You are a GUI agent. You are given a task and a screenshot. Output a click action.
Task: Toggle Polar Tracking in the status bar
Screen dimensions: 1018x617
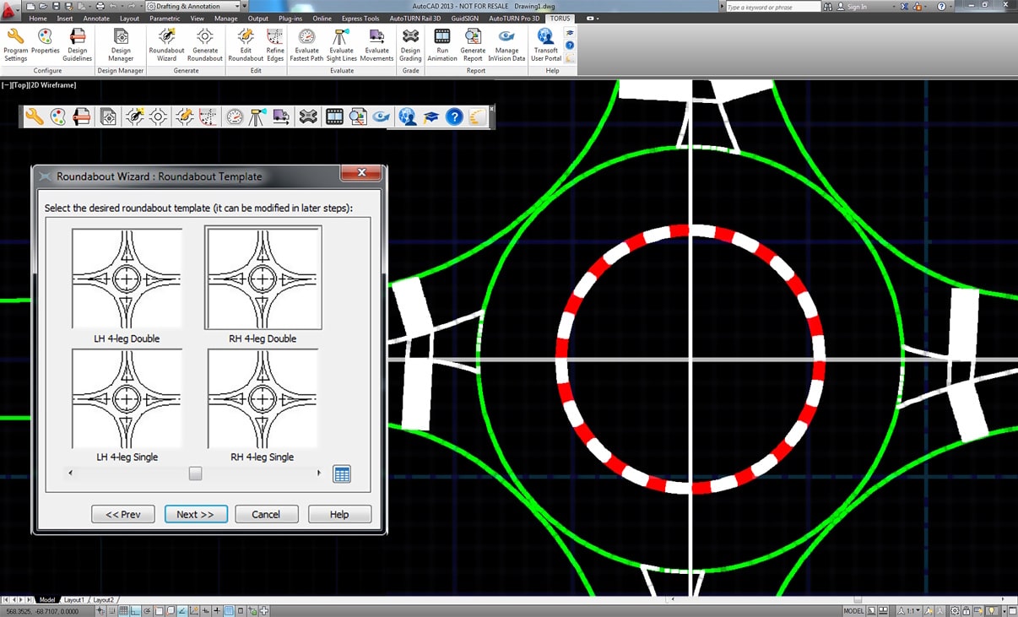click(x=147, y=610)
